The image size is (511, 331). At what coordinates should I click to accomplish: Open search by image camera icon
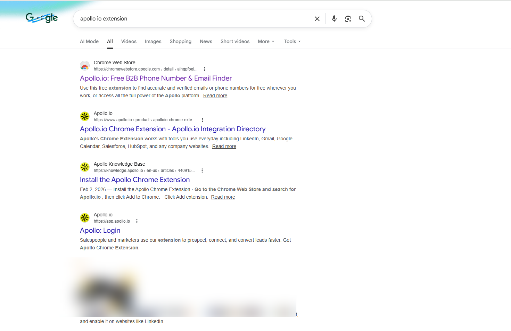(348, 19)
